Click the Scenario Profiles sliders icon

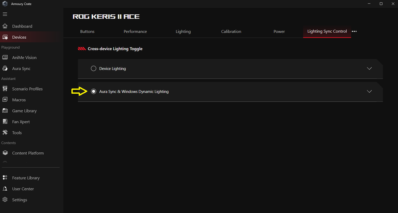point(5,89)
